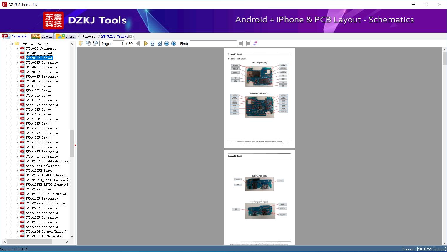Click tree scroll-up arrow
This screenshot has width=447, height=252.
coord(72,44)
